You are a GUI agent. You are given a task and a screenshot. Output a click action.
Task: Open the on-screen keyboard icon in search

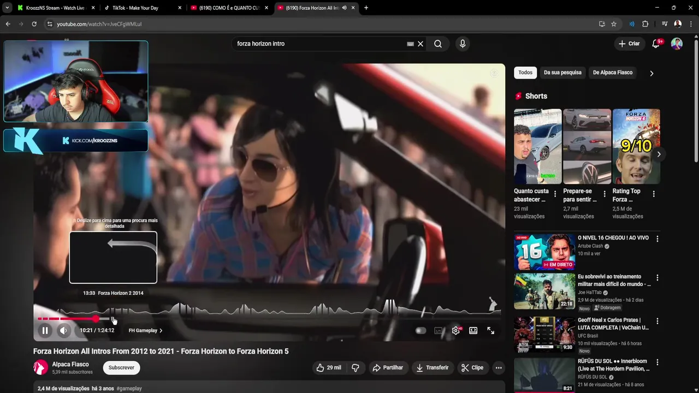(410, 44)
